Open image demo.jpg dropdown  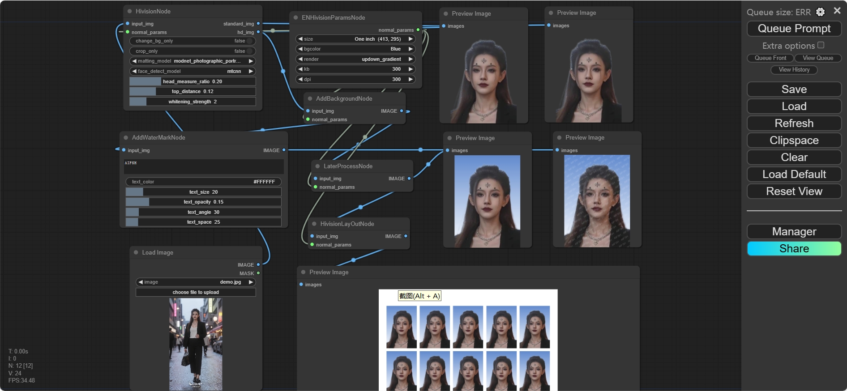point(196,282)
